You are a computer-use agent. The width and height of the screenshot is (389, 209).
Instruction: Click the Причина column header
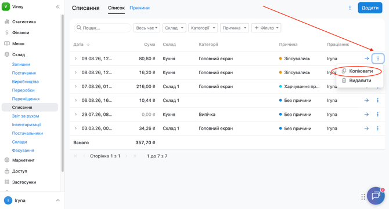(288, 45)
